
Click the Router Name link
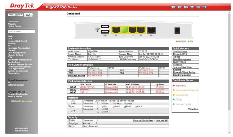point(74,54)
